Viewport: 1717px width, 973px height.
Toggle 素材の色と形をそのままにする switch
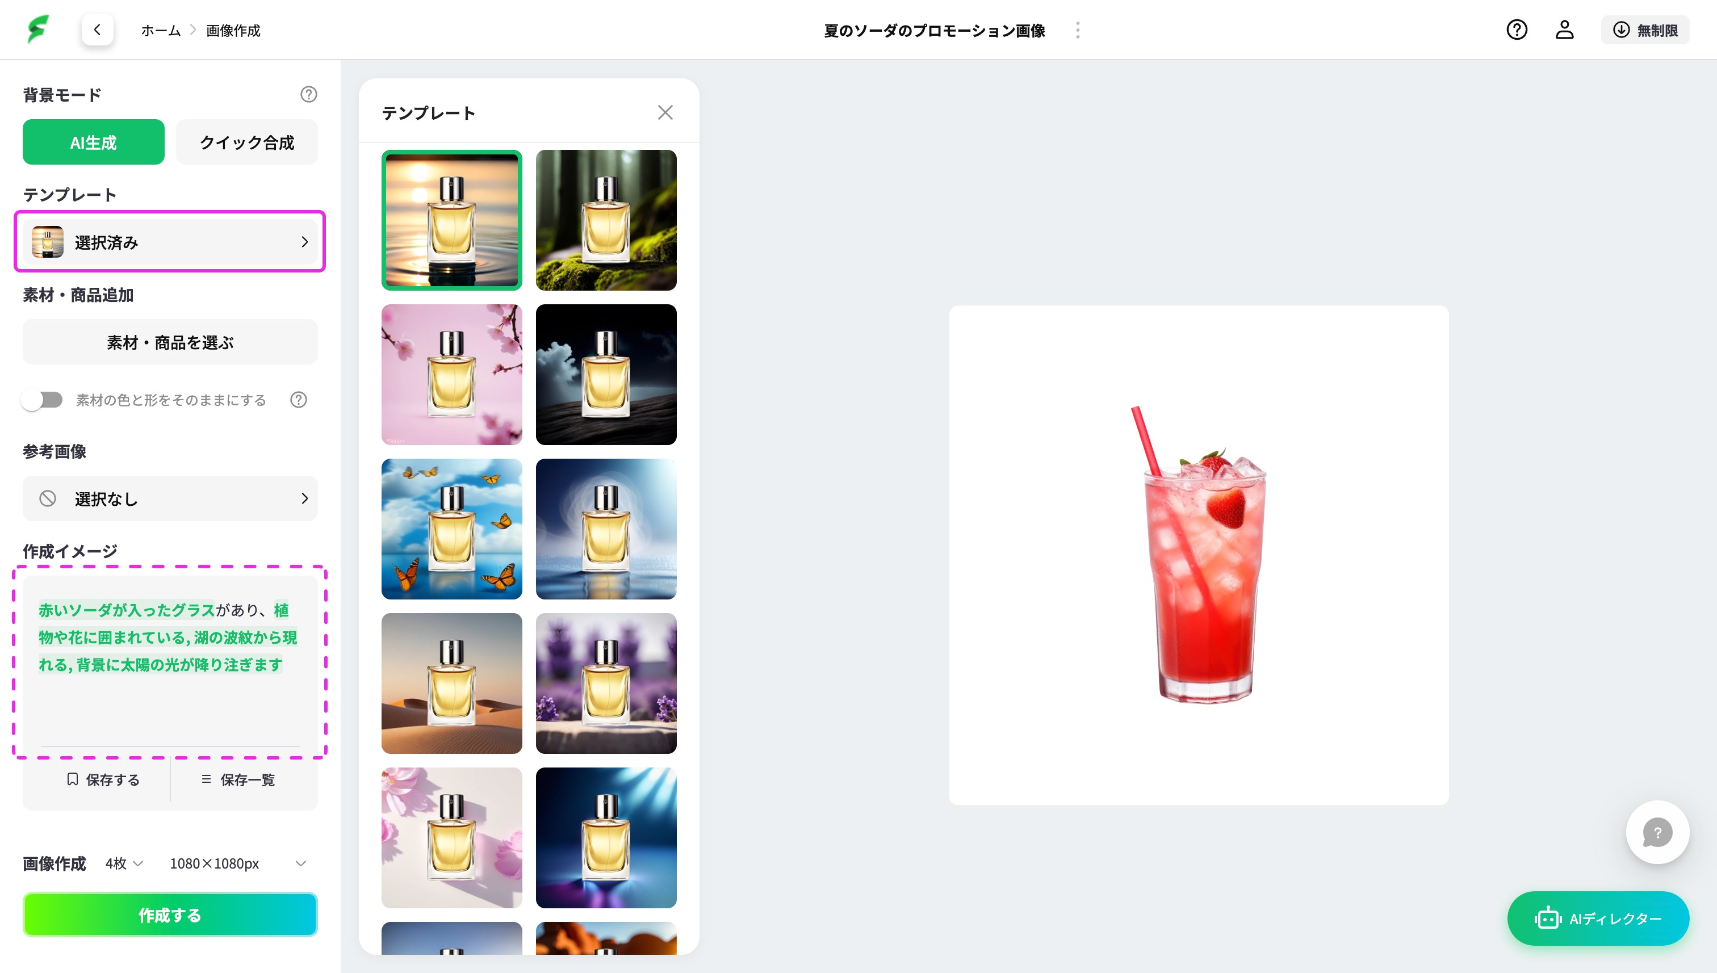click(x=42, y=400)
